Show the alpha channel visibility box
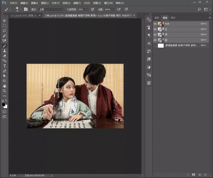 (x=155, y=46)
